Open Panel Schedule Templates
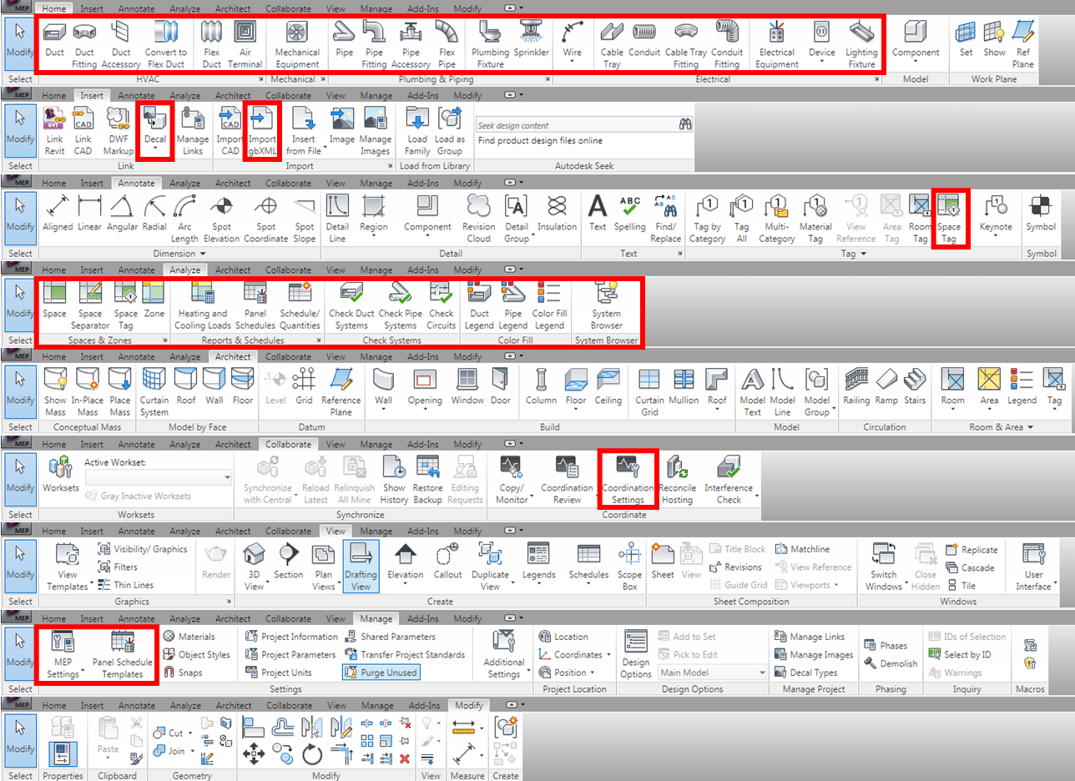The height and width of the screenshot is (781, 1075). (x=123, y=655)
